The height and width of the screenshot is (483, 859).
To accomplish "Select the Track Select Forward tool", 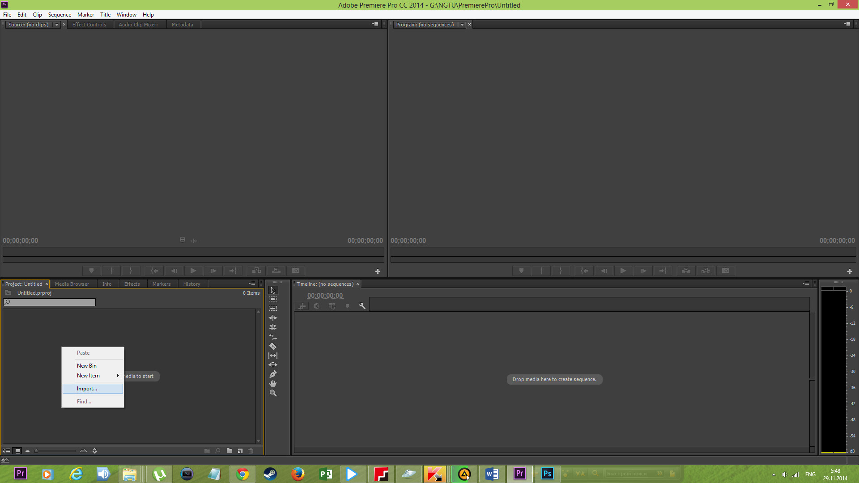I will [x=273, y=299].
